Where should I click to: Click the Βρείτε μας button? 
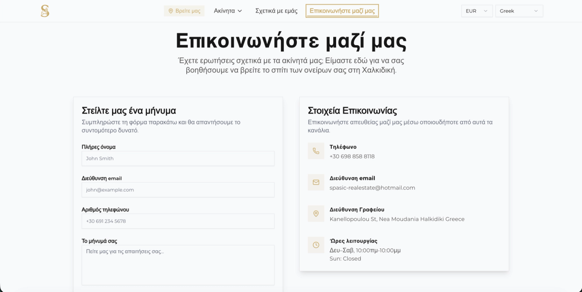(184, 11)
